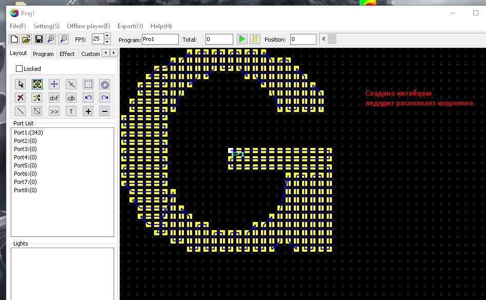Import a dxf file via dxf button
486x300 pixels.
(x=54, y=98)
